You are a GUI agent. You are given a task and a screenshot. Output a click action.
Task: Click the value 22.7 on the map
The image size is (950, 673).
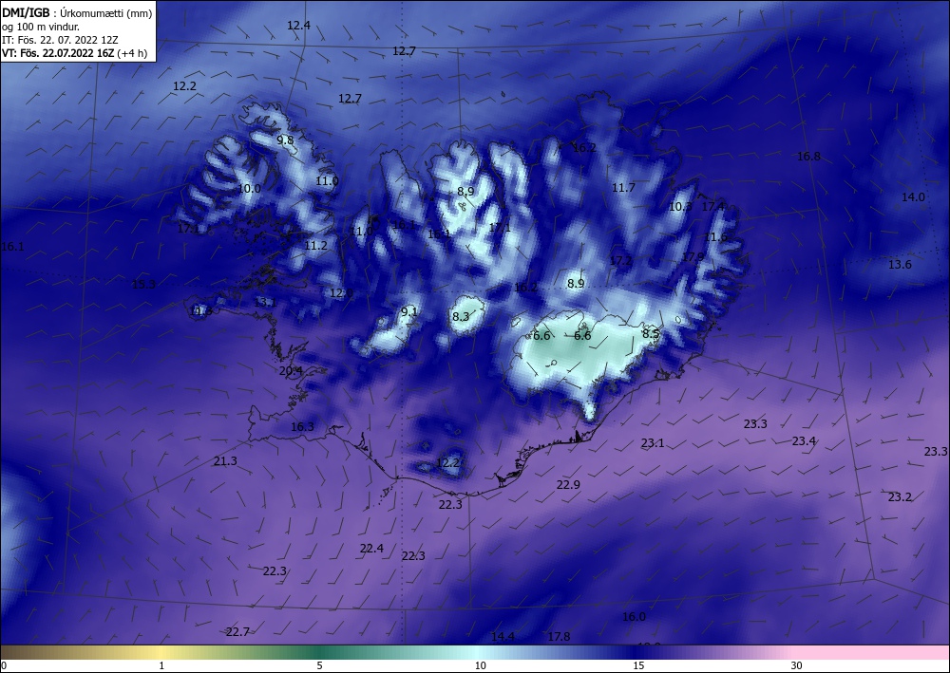click(x=237, y=632)
